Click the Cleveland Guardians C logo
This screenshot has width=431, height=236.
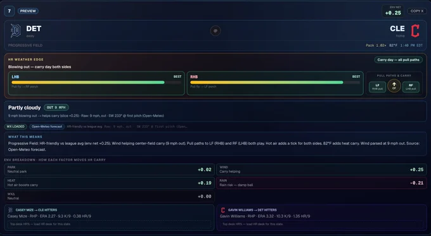point(415,31)
